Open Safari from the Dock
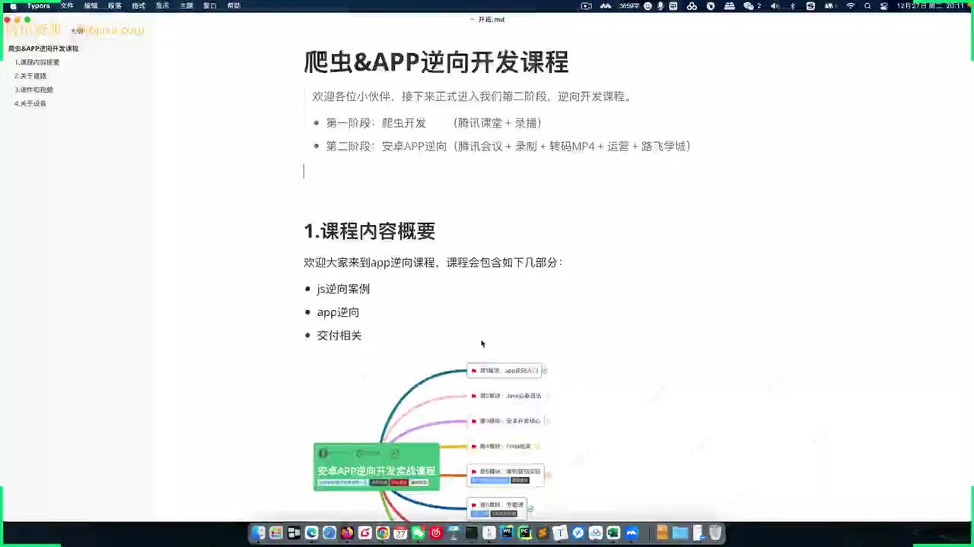The image size is (974, 547). 329,533
